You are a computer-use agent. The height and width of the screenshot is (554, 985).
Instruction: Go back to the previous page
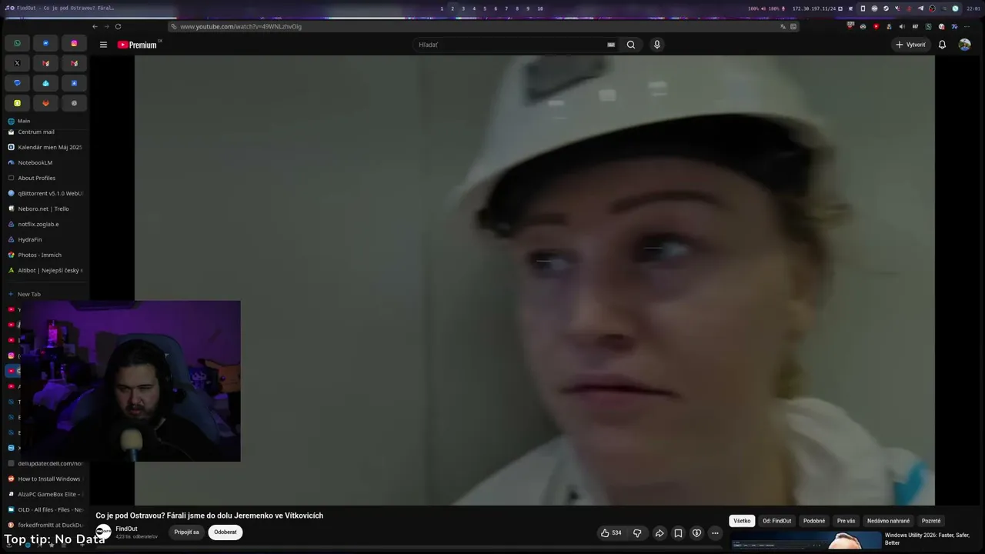click(x=95, y=26)
